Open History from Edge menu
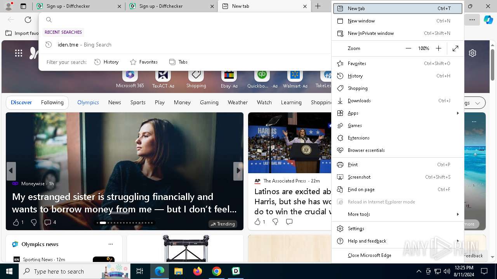This screenshot has width=497, height=279. pyautogui.click(x=398, y=76)
